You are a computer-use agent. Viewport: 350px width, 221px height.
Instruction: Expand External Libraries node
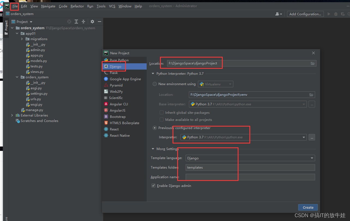point(12,115)
